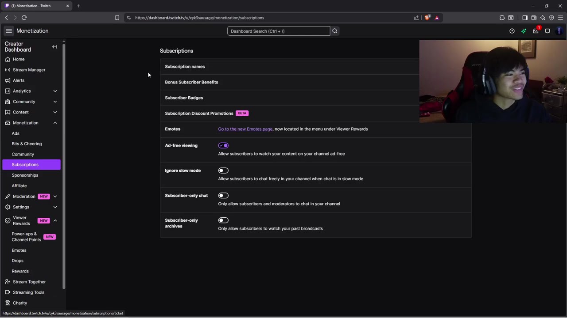Click the green sparkle icon in Twitch header

tap(524, 31)
